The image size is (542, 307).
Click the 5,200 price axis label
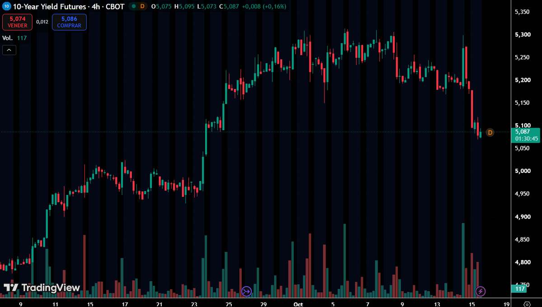pyautogui.click(x=522, y=80)
